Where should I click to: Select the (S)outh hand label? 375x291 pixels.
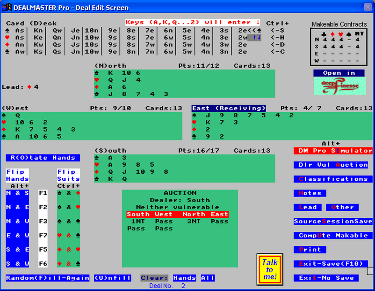(111, 151)
